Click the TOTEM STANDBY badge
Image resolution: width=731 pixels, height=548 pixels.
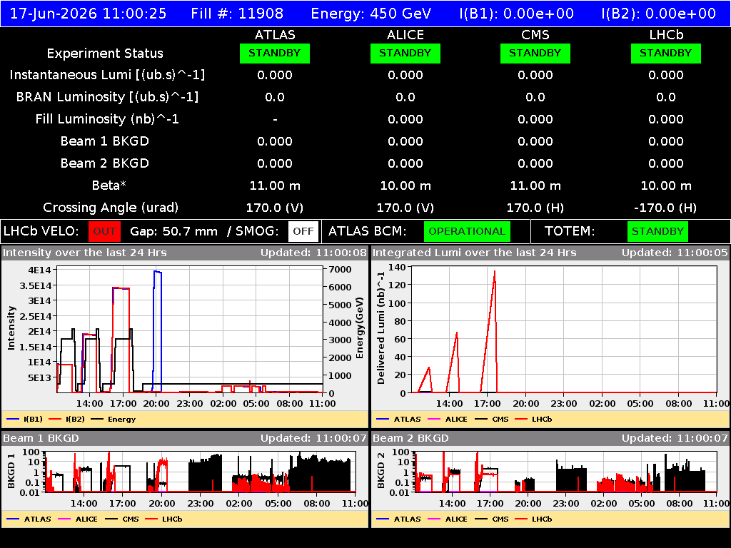[657, 231]
